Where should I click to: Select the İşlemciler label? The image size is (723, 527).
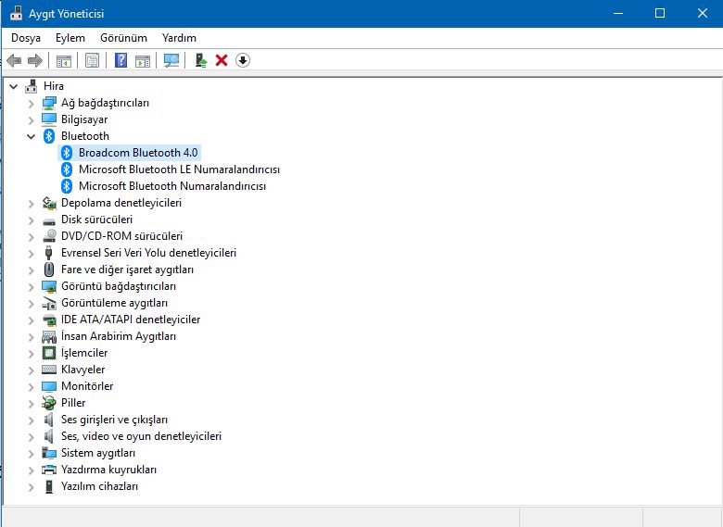(x=84, y=353)
